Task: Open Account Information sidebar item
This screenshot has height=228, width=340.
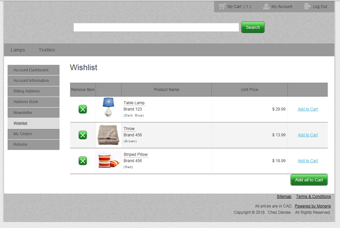Action: (x=34, y=81)
